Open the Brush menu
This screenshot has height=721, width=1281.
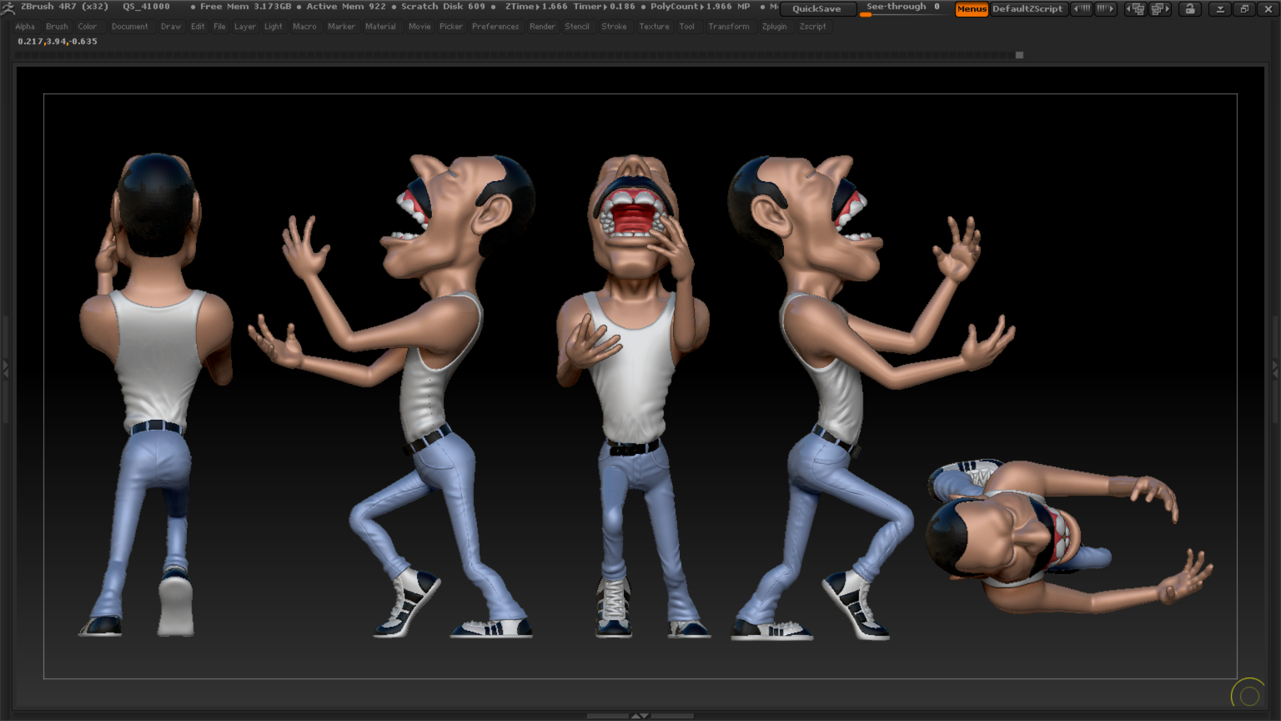(57, 27)
